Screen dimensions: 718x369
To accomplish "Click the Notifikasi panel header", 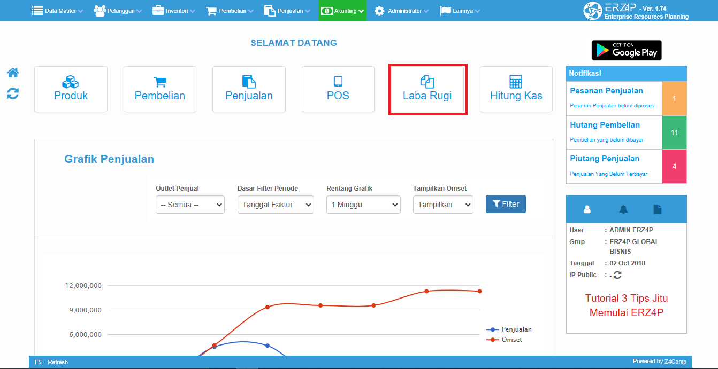I will (x=627, y=73).
